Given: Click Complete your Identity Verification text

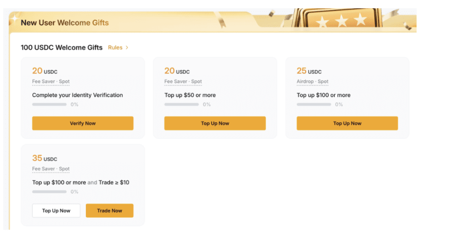Looking at the screenshot, I should pyautogui.click(x=78, y=95).
